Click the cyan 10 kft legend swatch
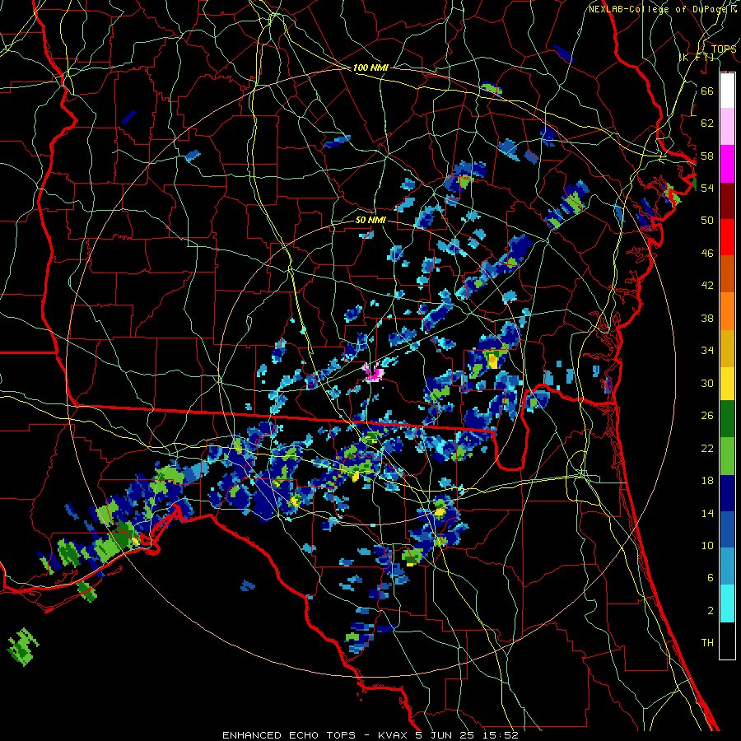Viewport: 741px width, 741px height. (727, 604)
